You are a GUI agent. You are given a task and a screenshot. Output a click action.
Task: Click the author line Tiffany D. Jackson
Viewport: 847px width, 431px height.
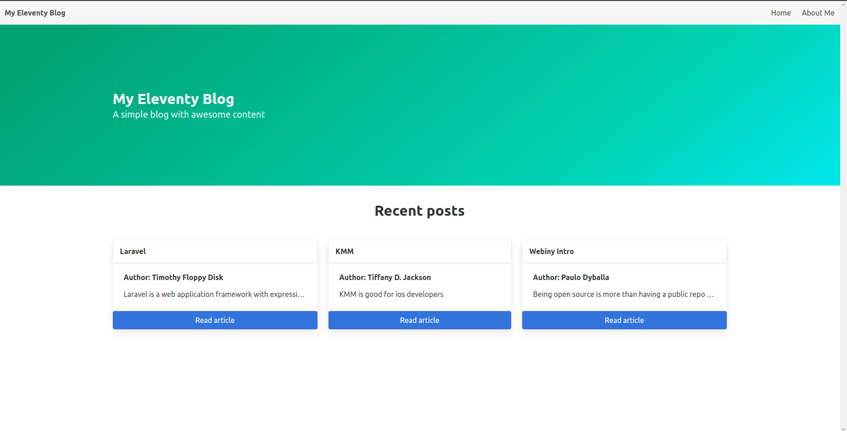[x=385, y=277]
